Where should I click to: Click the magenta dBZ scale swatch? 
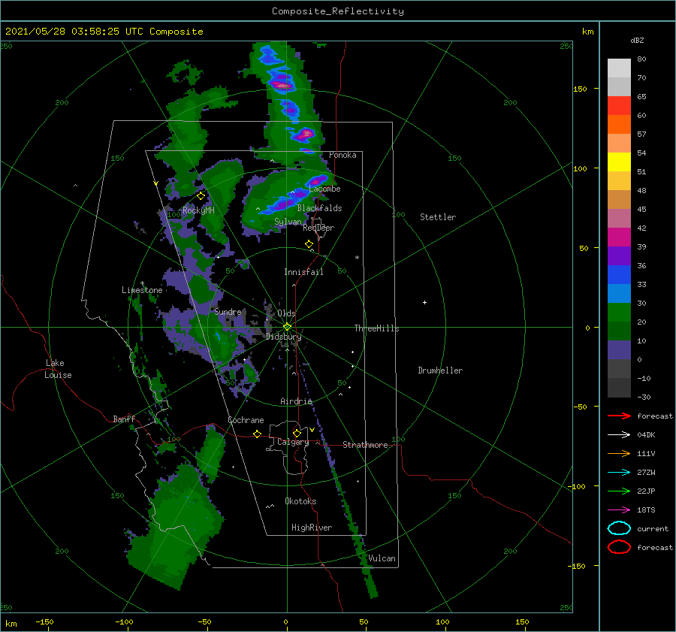pyautogui.click(x=619, y=237)
